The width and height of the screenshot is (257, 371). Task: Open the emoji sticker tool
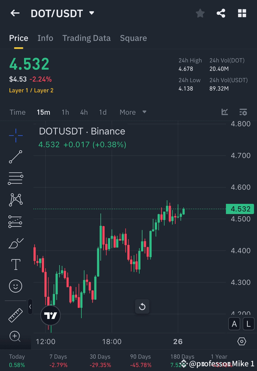point(16,286)
